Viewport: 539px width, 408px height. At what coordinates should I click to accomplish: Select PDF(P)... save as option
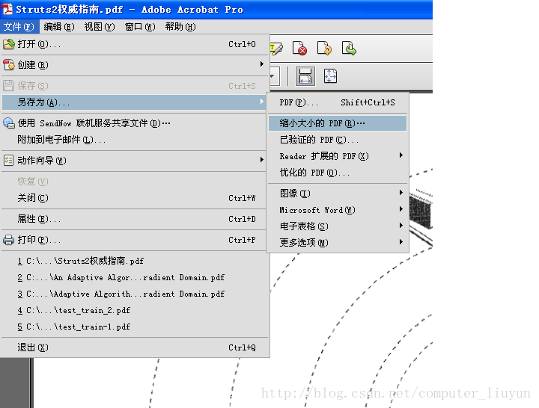[338, 102]
